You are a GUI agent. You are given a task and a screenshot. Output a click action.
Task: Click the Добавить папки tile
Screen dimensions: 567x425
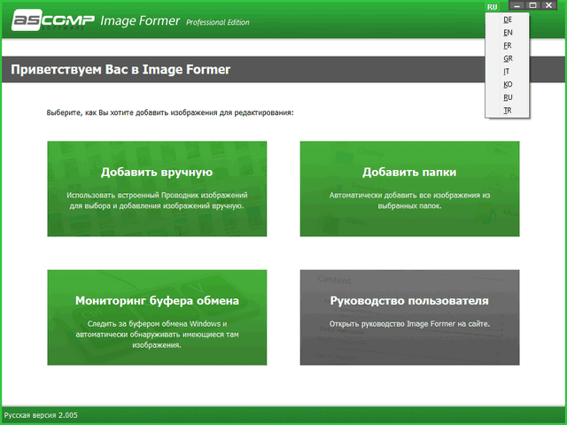pyautogui.click(x=409, y=189)
